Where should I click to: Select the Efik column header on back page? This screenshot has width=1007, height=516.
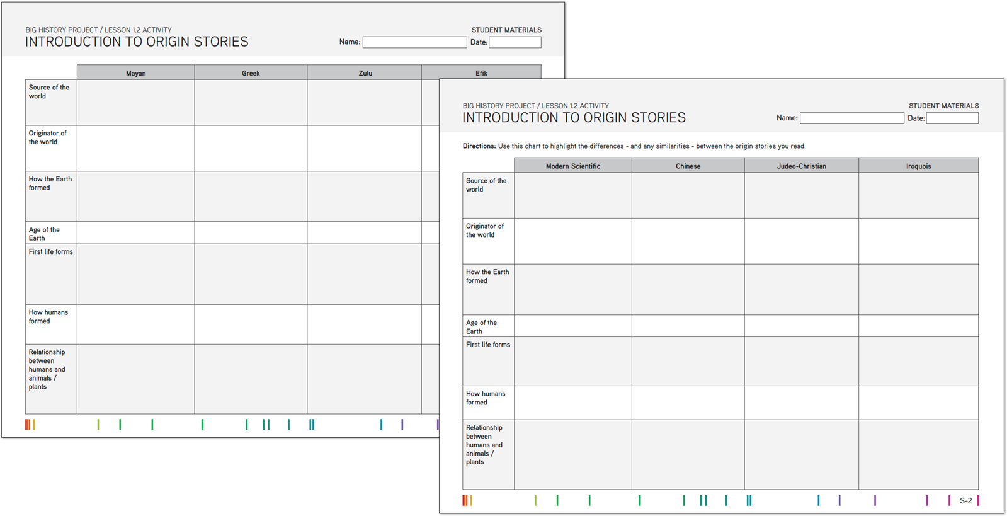(481, 72)
